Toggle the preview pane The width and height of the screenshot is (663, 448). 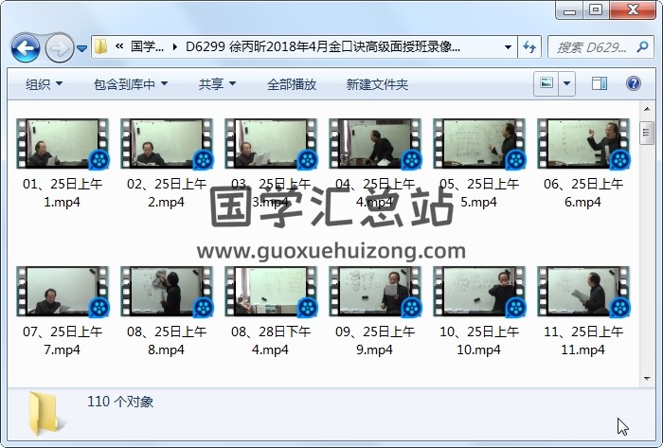pyautogui.click(x=600, y=83)
